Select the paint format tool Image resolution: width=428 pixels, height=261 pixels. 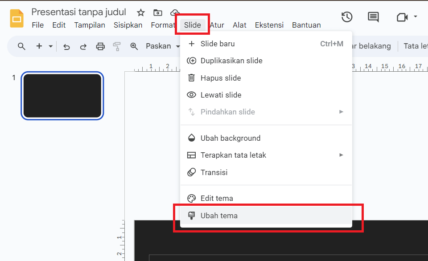117,46
